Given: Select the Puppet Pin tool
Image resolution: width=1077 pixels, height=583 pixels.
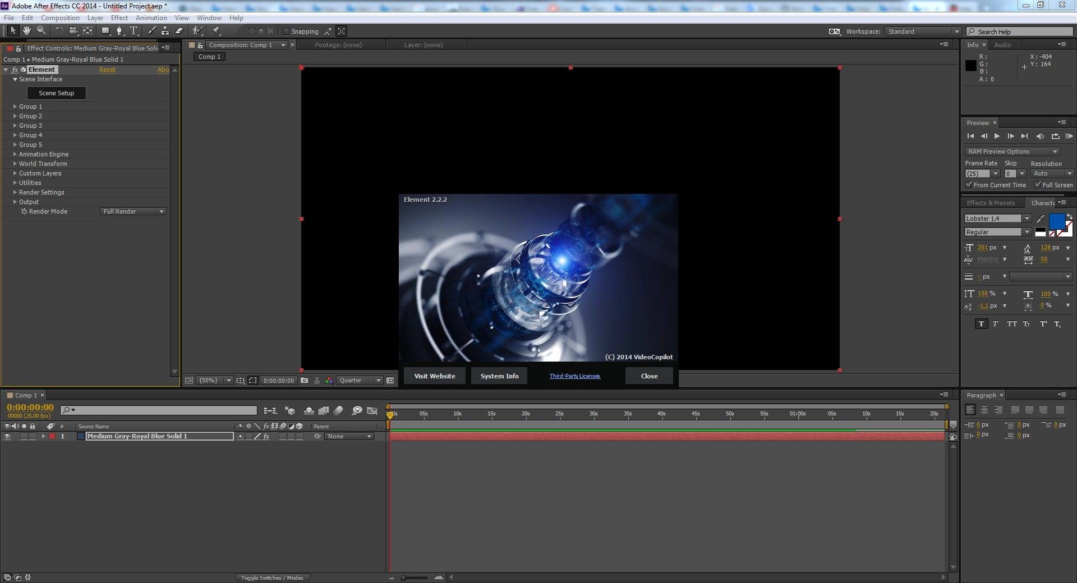Looking at the screenshot, I should (x=216, y=31).
